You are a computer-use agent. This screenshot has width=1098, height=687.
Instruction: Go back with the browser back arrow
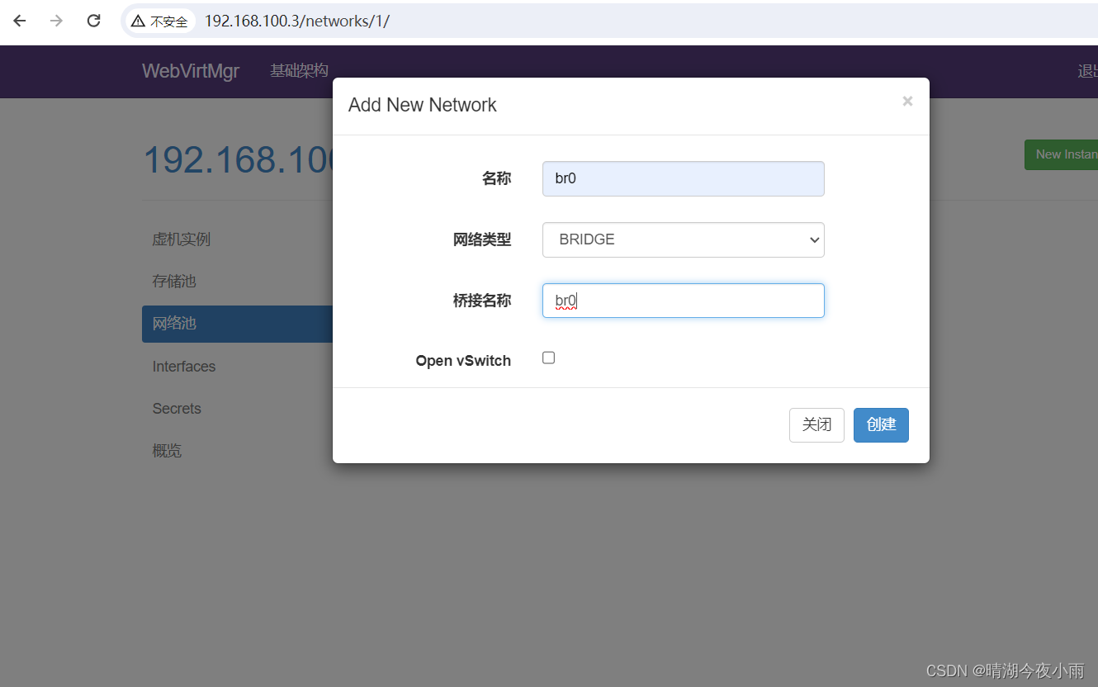[x=20, y=21]
